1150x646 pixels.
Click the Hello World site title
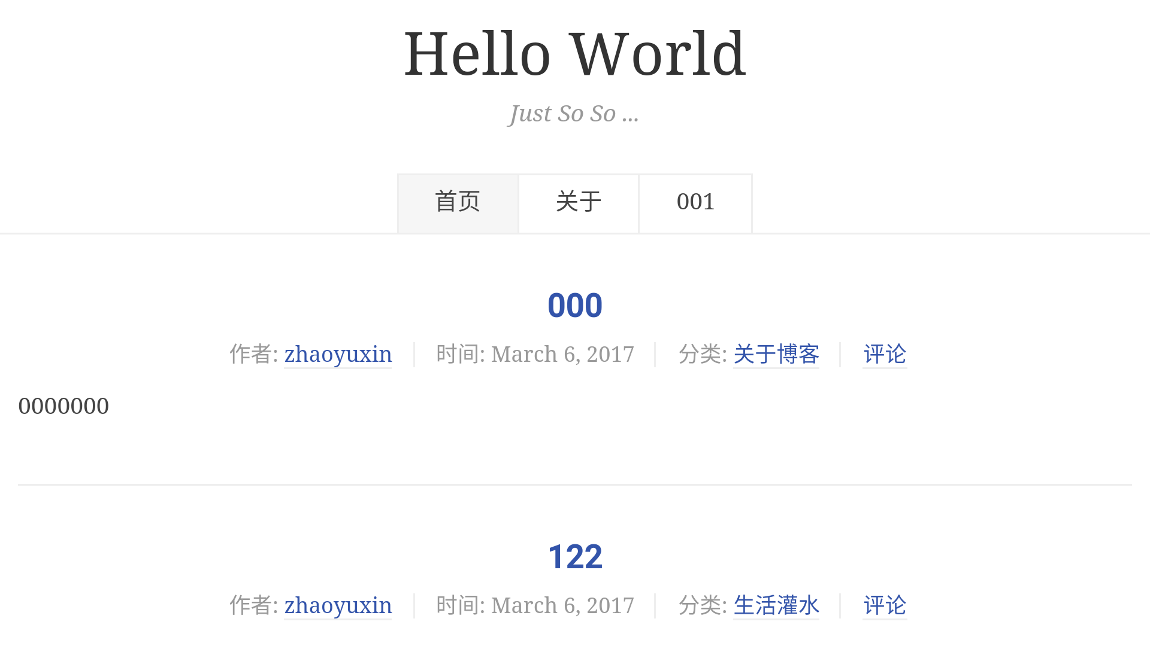[575, 53]
